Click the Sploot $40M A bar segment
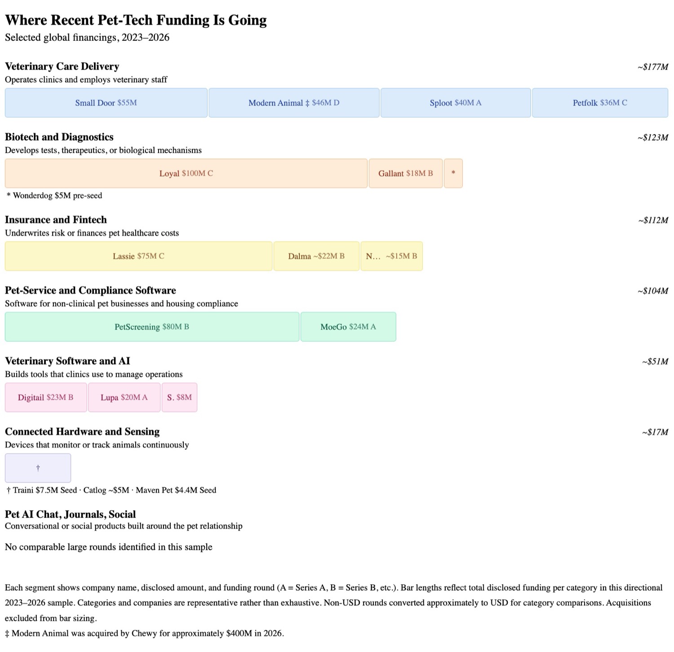674x652 pixels. 456,103
